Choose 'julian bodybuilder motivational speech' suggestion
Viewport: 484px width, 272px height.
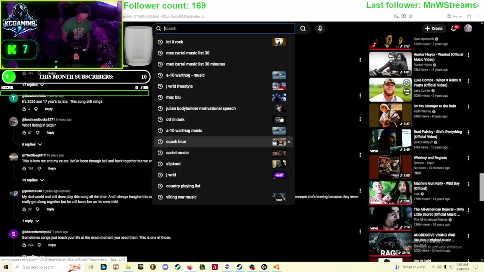[x=223, y=108]
